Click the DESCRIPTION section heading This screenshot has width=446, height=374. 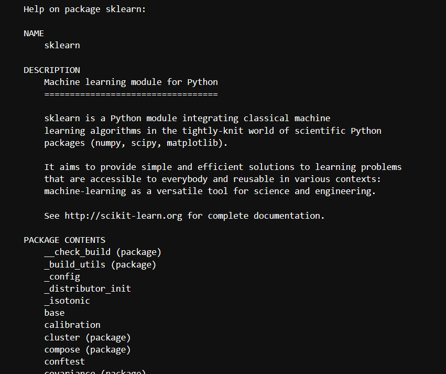coord(52,70)
